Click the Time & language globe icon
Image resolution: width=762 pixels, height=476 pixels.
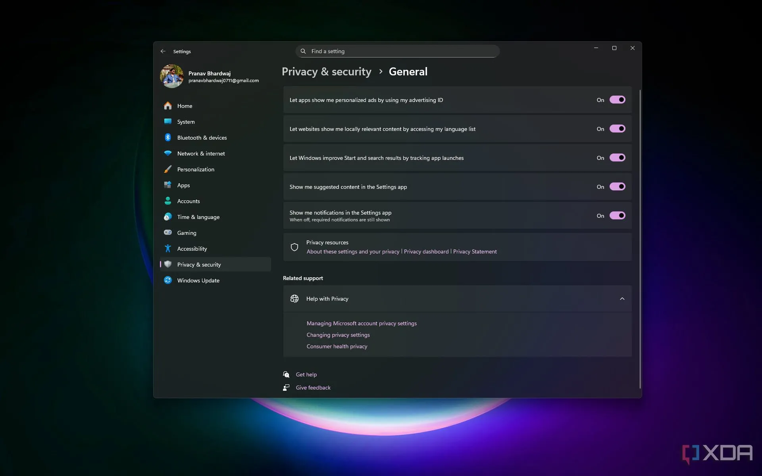[168, 217]
